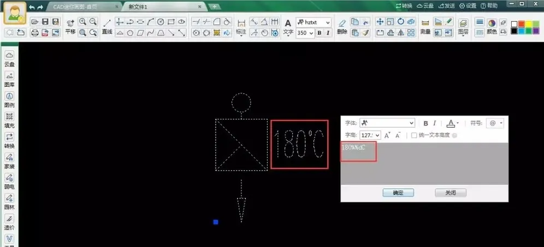Pick the red color swatch in toolbar

(x=521, y=23)
